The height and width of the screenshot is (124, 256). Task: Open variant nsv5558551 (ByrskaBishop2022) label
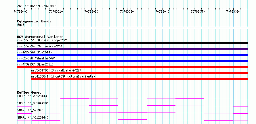(x=42, y=40)
